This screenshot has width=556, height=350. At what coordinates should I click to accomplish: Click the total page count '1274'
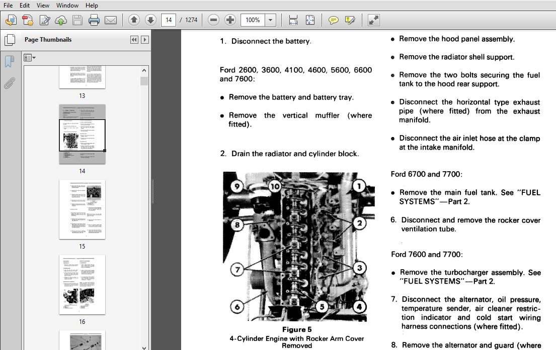[191, 20]
